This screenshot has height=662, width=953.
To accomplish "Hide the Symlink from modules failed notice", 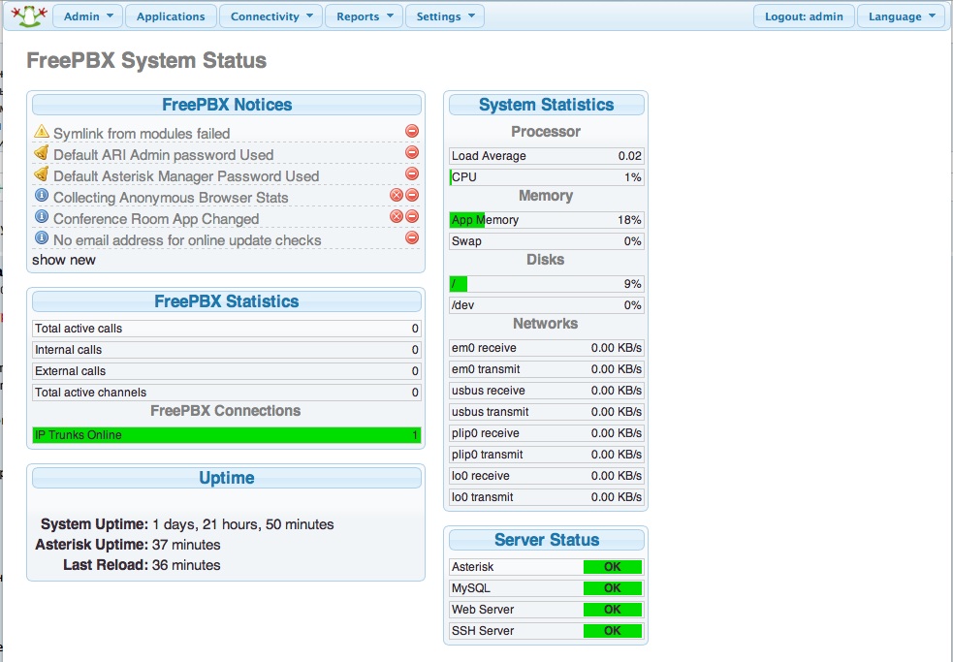I will (412, 132).
